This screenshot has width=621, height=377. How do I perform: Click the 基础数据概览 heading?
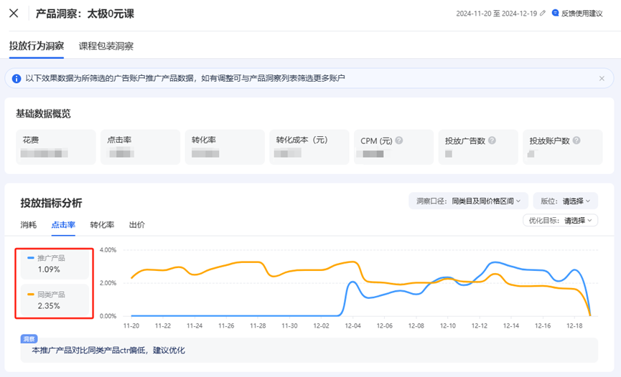tap(43, 114)
